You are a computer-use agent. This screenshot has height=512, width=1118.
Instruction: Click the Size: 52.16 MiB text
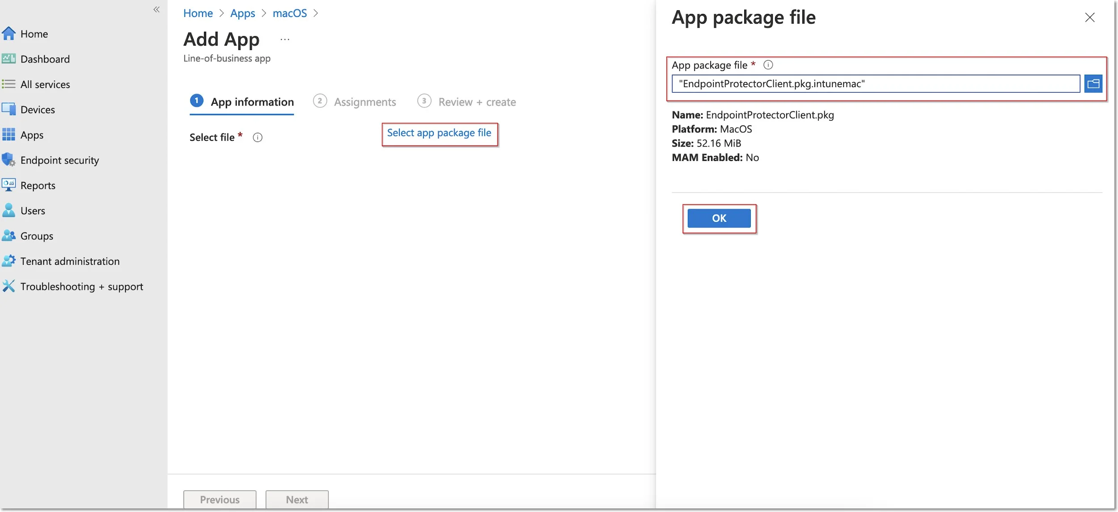click(x=706, y=143)
